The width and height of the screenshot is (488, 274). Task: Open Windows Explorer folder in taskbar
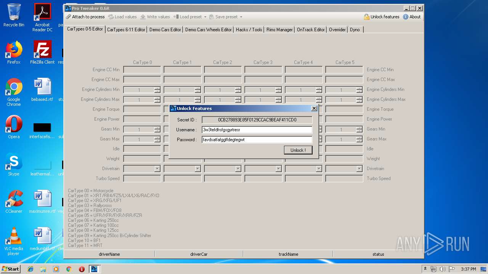point(43,269)
